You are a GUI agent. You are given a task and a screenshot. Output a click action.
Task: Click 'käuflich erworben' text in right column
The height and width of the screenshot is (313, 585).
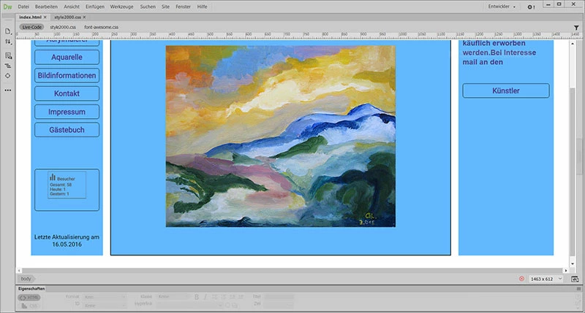pyautogui.click(x=494, y=43)
